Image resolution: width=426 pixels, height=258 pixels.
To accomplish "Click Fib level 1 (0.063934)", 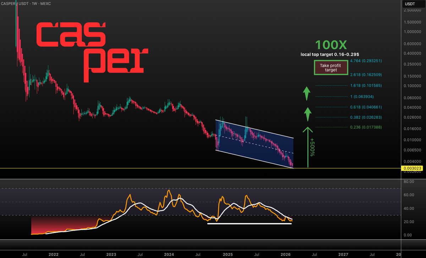I will 362,97.
